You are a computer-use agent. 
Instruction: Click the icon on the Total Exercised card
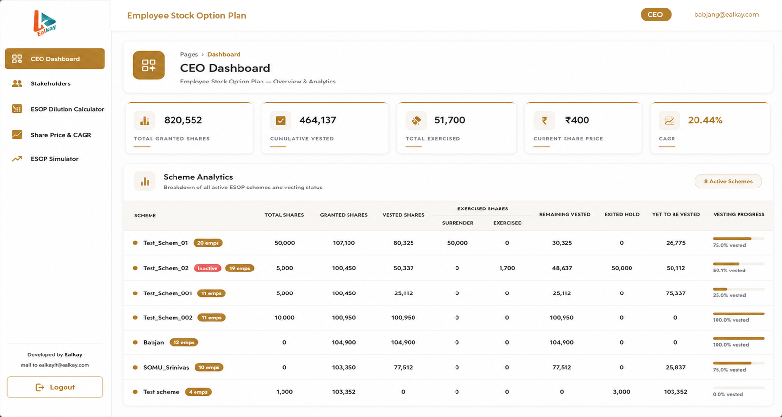pos(416,120)
